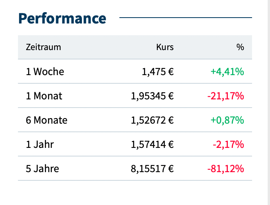This screenshot has height=205, width=270.
Task: Click the 1,95345 € price value
Action: (x=153, y=96)
